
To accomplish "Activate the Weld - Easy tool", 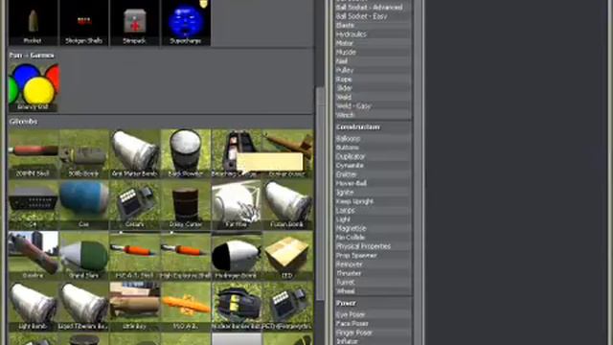I will (374, 106).
